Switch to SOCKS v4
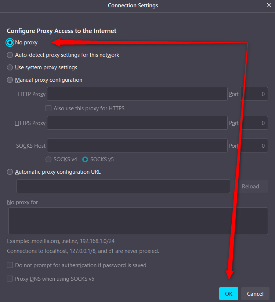The height and width of the screenshot is (302, 275). pos(48,159)
